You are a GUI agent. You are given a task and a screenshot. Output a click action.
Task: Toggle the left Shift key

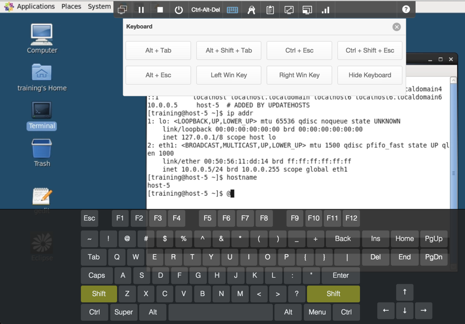98,294
